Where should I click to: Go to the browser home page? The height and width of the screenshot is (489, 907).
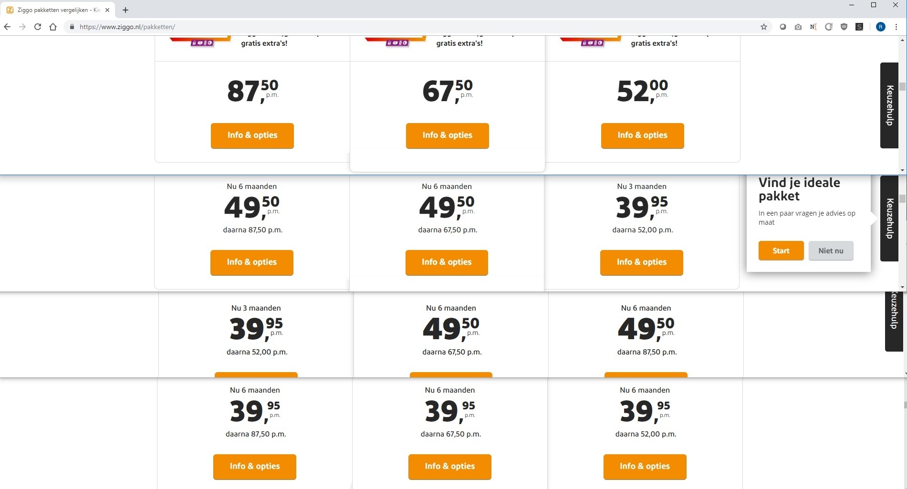(53, 27)
